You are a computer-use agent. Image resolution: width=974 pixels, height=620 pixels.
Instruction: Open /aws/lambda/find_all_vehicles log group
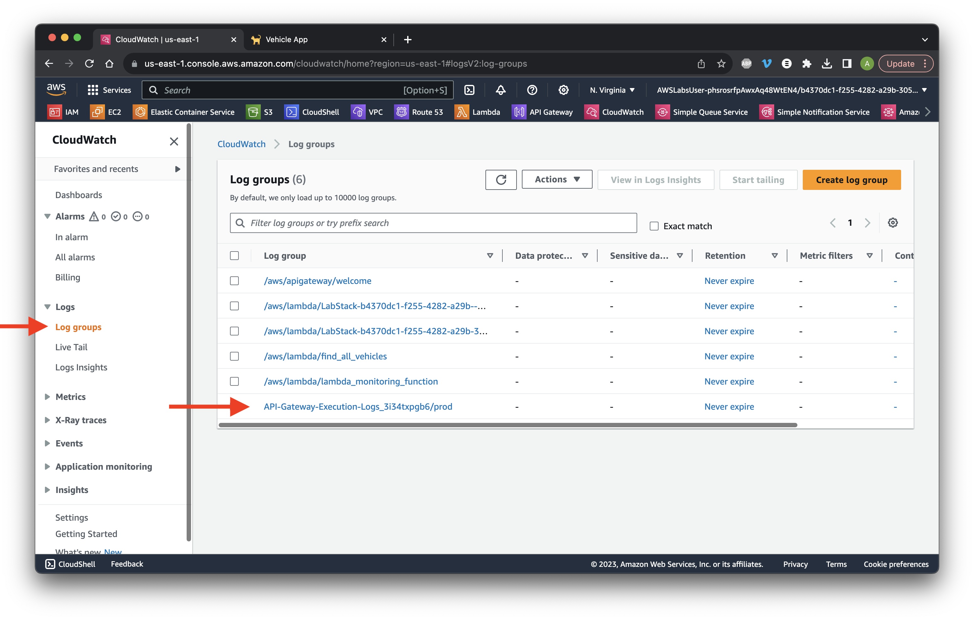(x=325, y=356)
